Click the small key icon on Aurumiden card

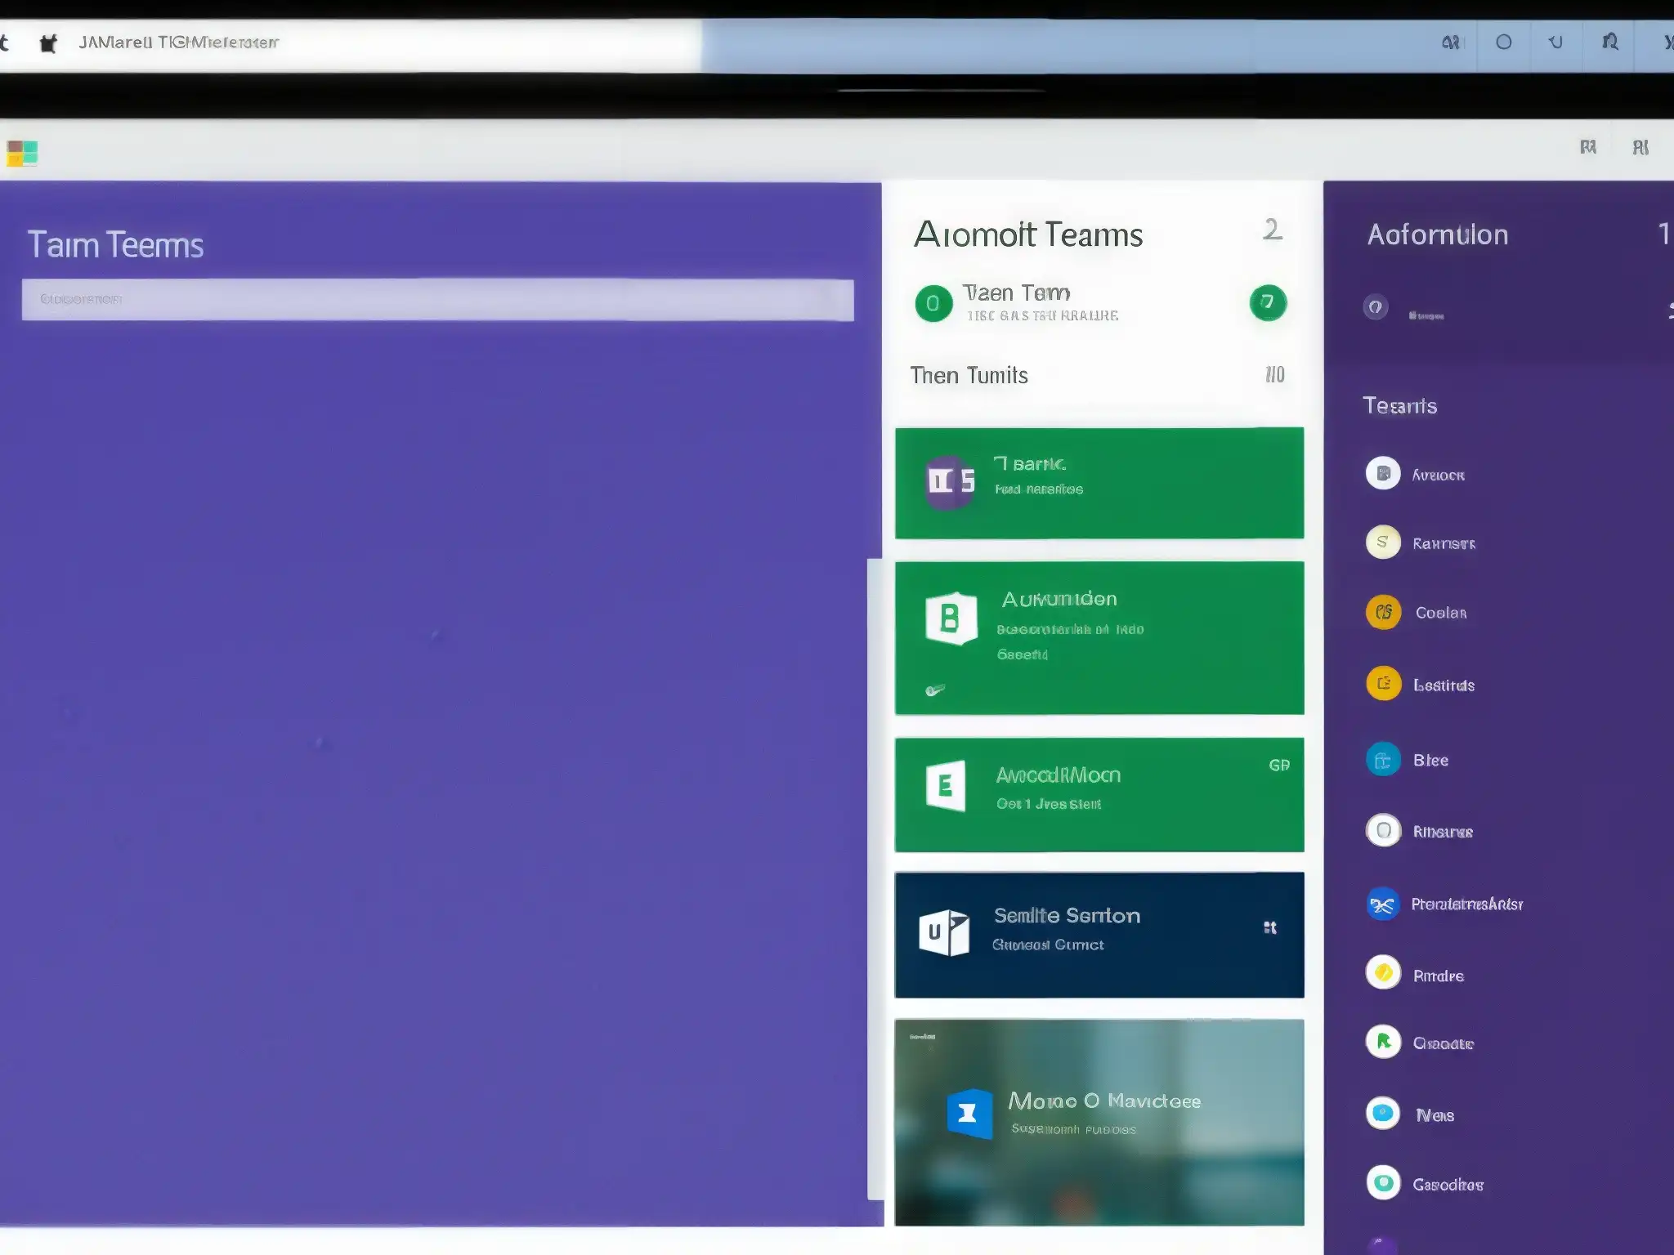point(935,690)
